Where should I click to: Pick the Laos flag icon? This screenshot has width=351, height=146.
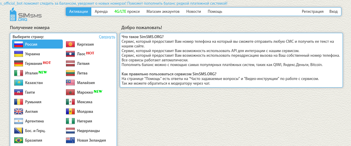pos(71,54)
